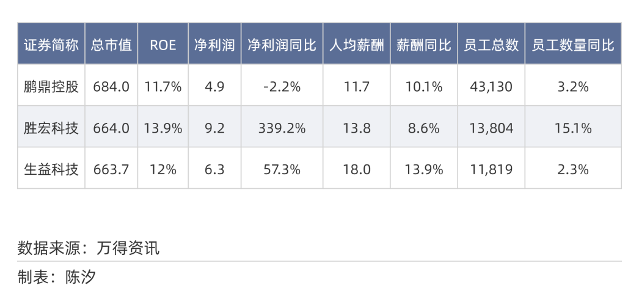Click the 员工总数 column header

(491, 45)
